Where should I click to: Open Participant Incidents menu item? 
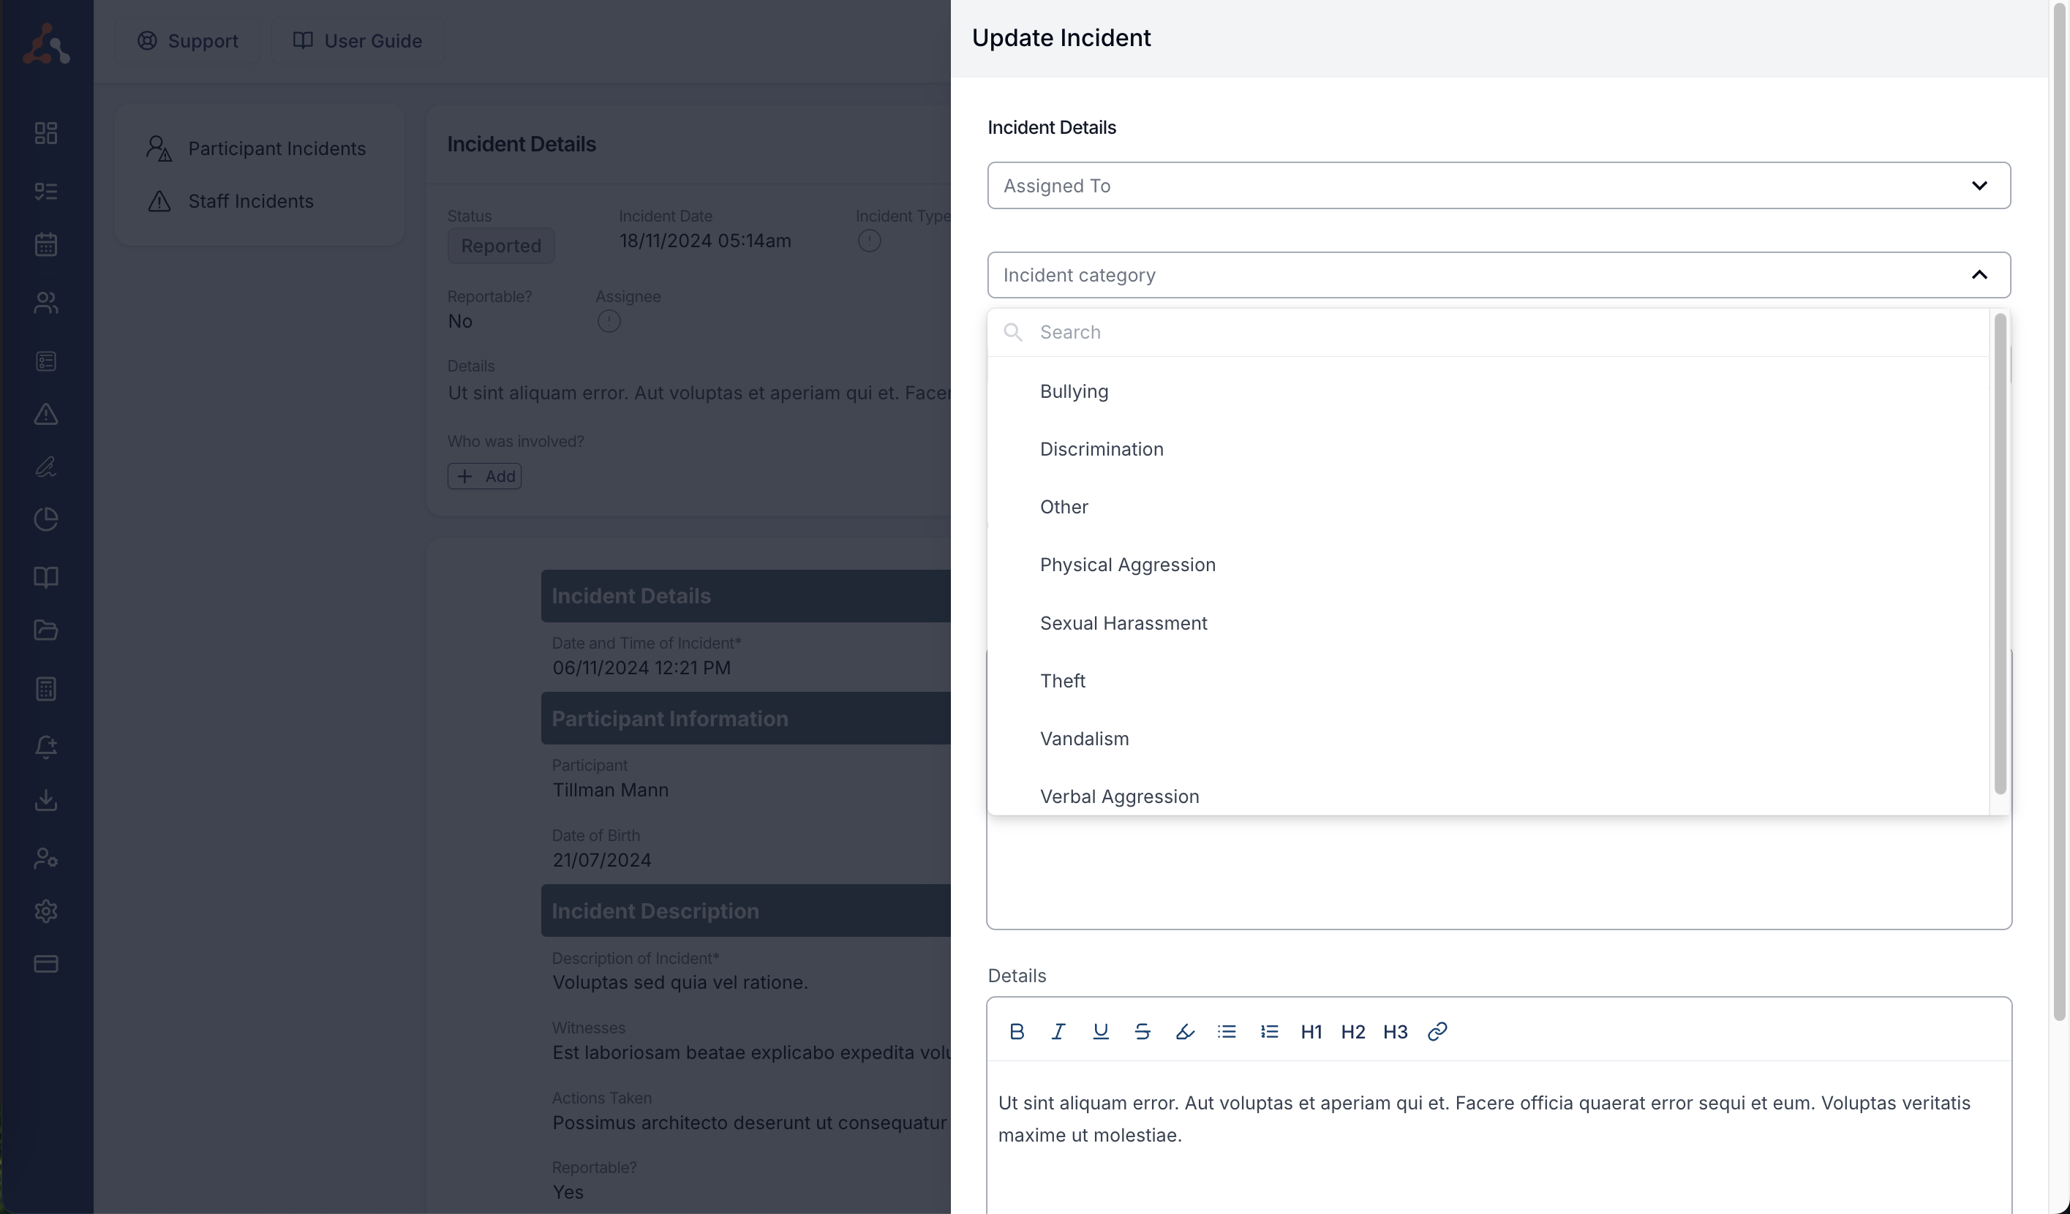coord(258,148)
